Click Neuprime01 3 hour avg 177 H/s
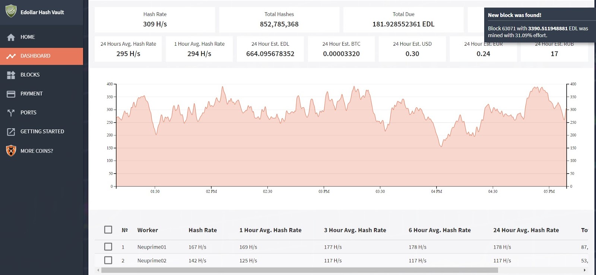Screen dimensions: 596x275 [x=333, y=247]
